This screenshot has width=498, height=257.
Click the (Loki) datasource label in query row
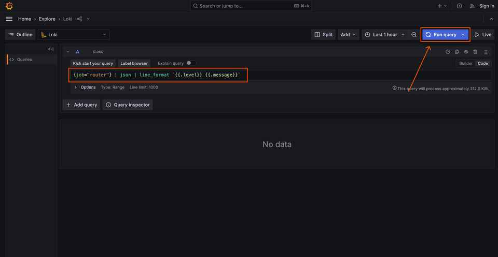coord(98,52)
